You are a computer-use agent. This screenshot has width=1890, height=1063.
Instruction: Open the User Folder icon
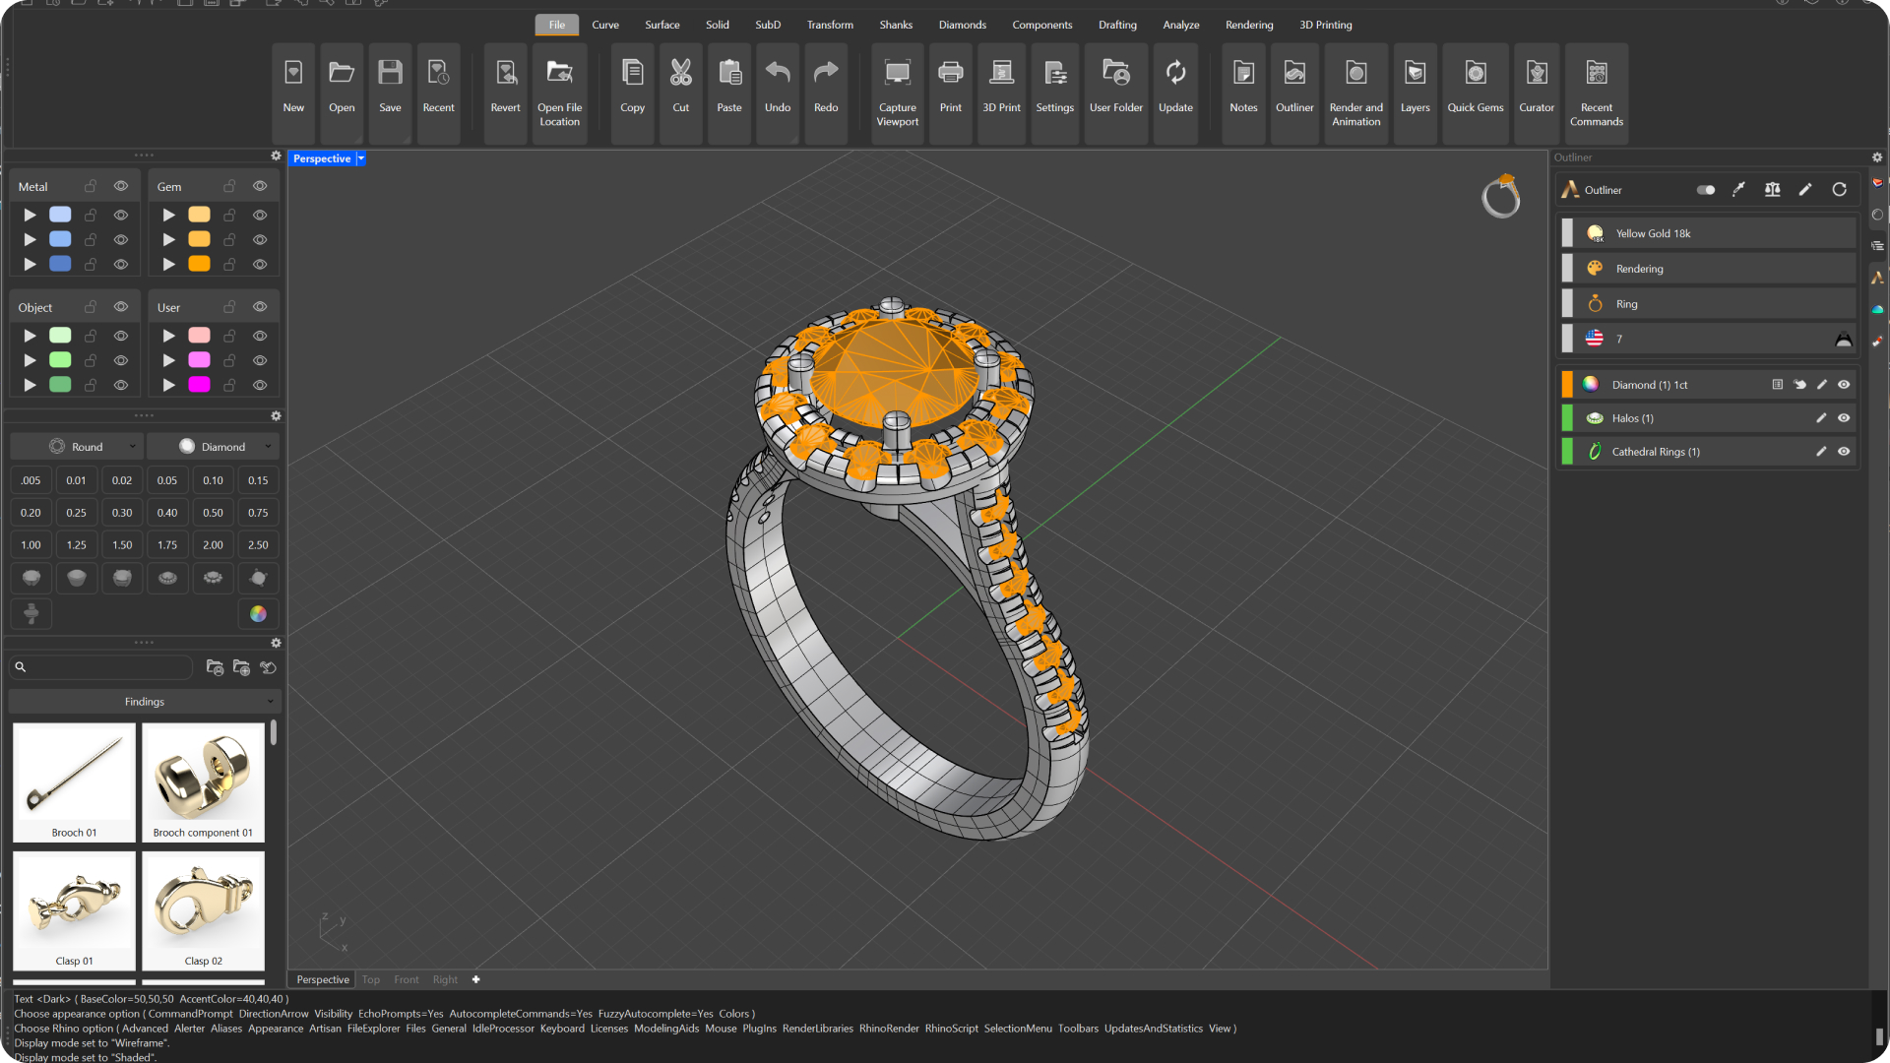pyautogui.click(x=1115, y=74)
